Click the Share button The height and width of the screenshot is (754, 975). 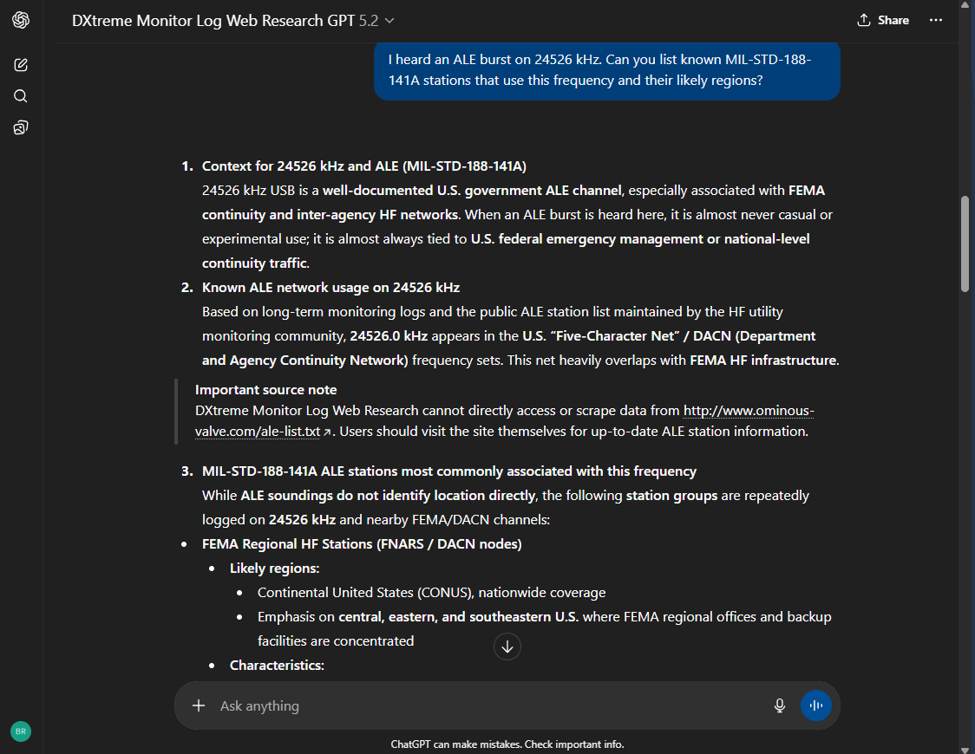[883, 20]
